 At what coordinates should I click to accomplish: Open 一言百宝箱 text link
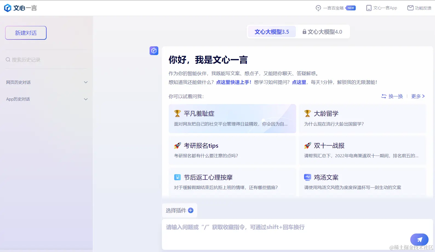coord(333,8)
